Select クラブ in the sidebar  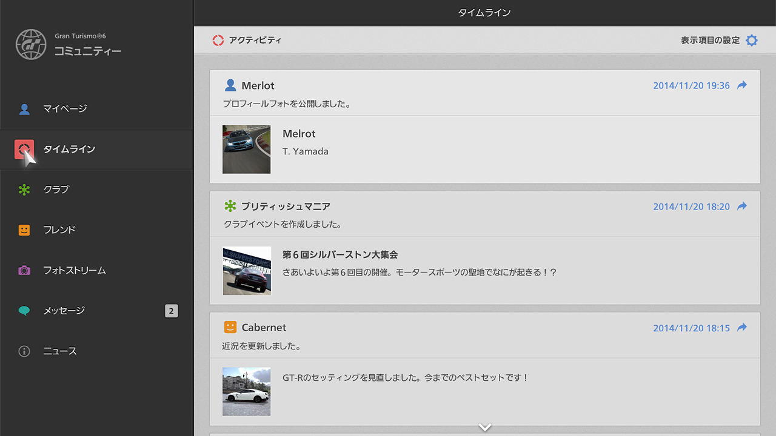[56, 190]
